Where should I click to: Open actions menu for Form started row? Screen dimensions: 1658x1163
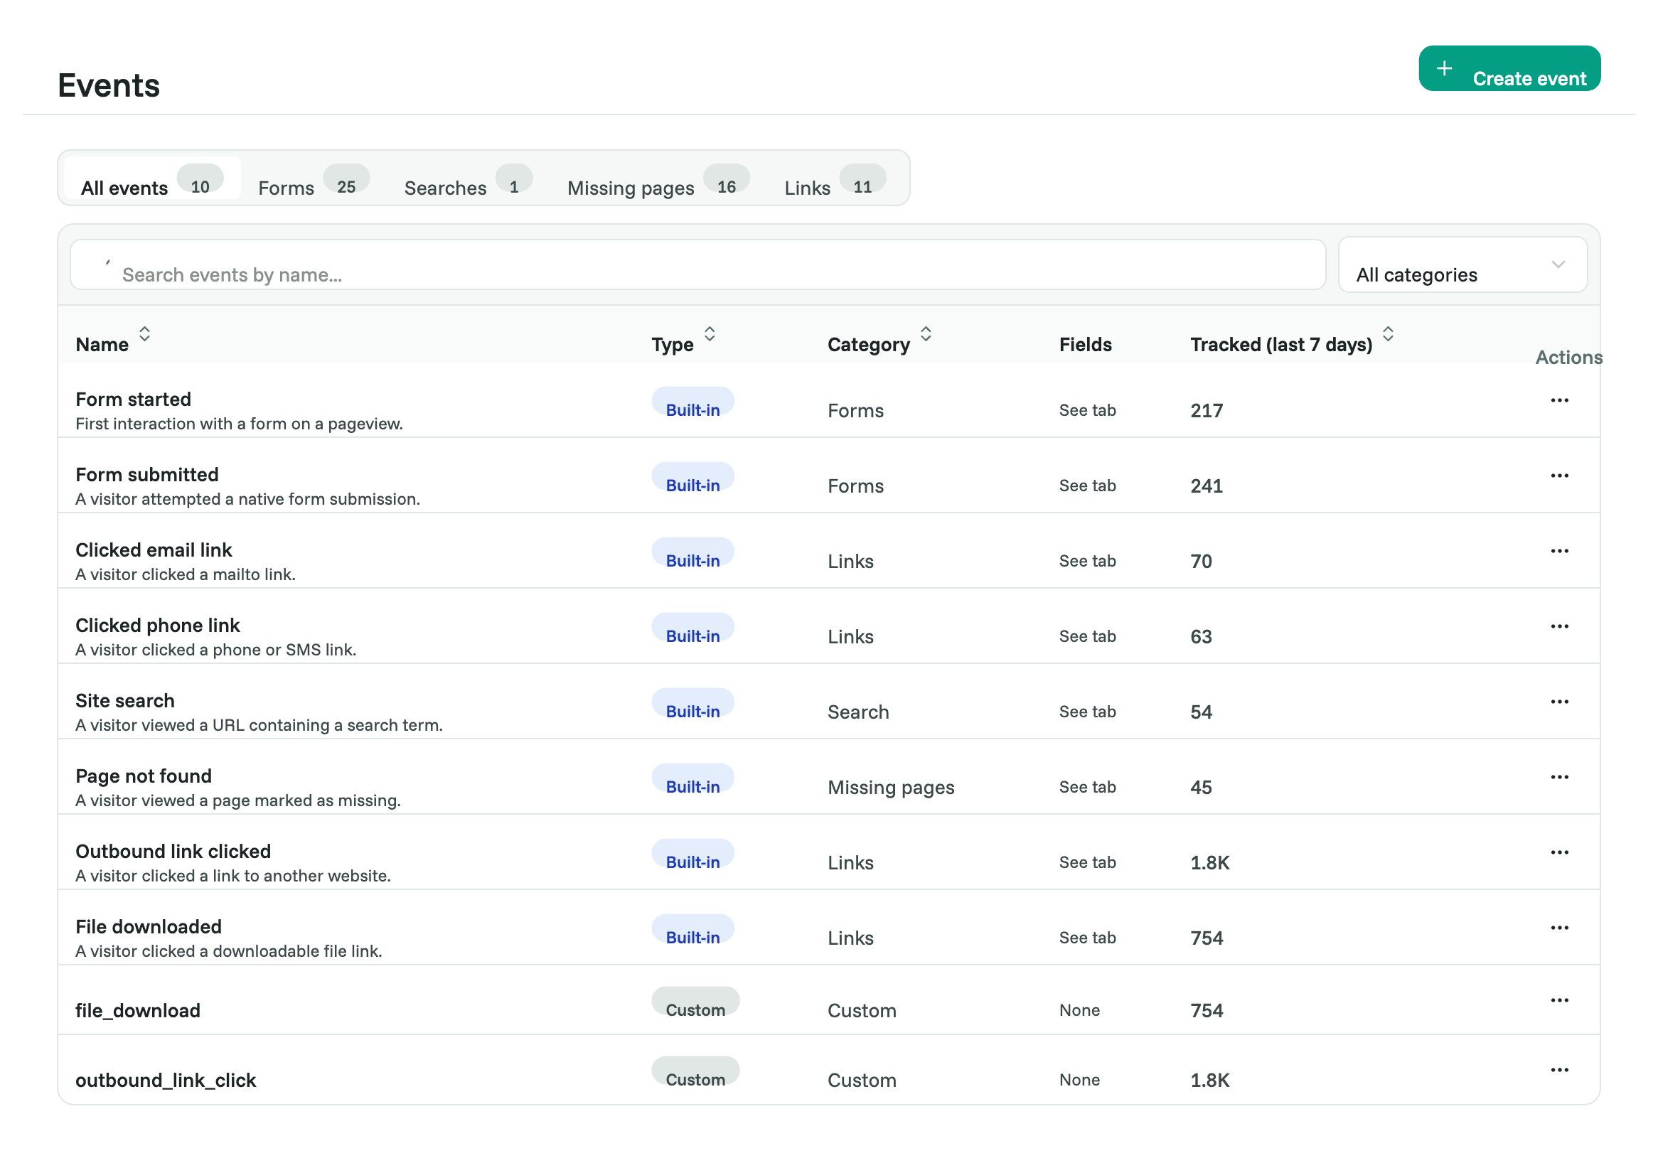tap(1559, 400)
